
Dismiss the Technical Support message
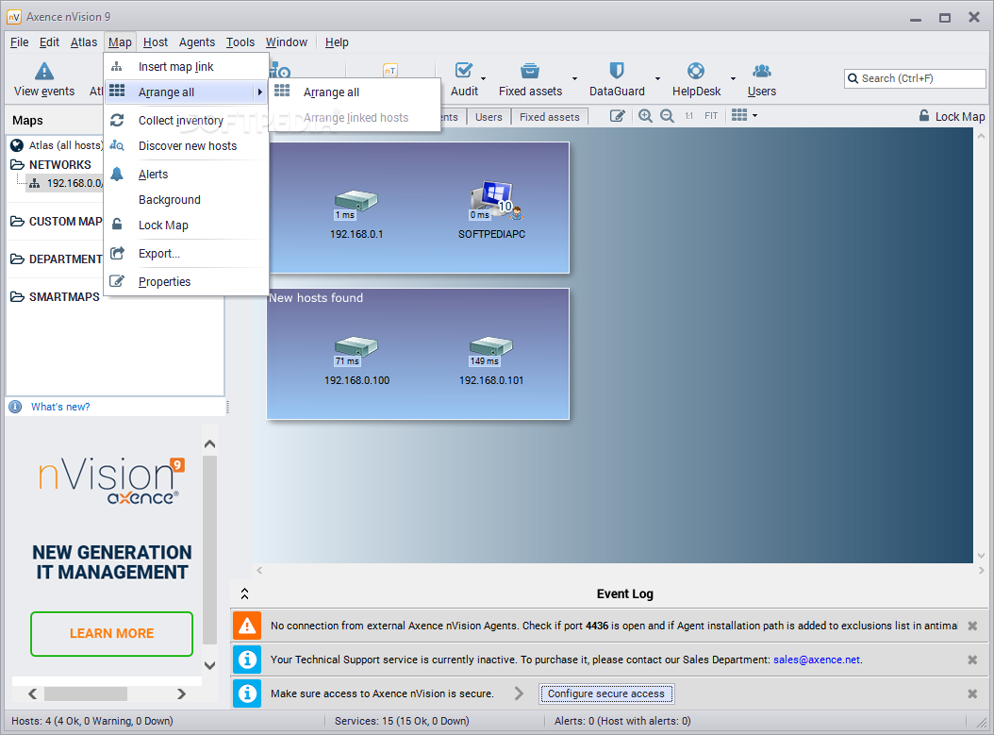click(971, 660)
